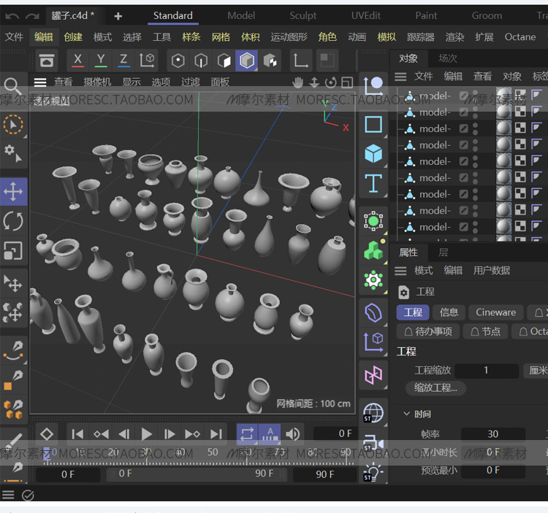Screen dimensions: 548x513
Task: Toggle the Z axis lock
Action: tap(123, 61)
